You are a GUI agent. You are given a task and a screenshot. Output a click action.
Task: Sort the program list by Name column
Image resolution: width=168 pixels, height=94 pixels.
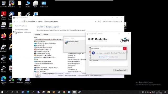36,37
